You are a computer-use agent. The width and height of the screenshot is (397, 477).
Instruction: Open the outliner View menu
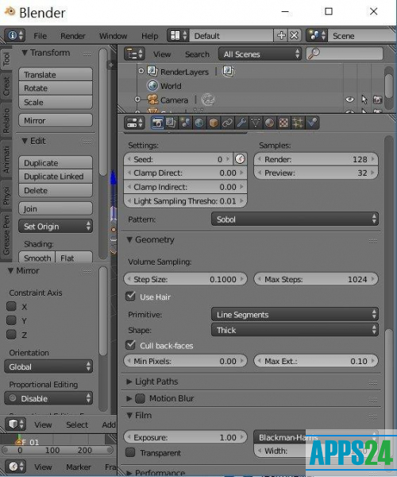[162, 54]
